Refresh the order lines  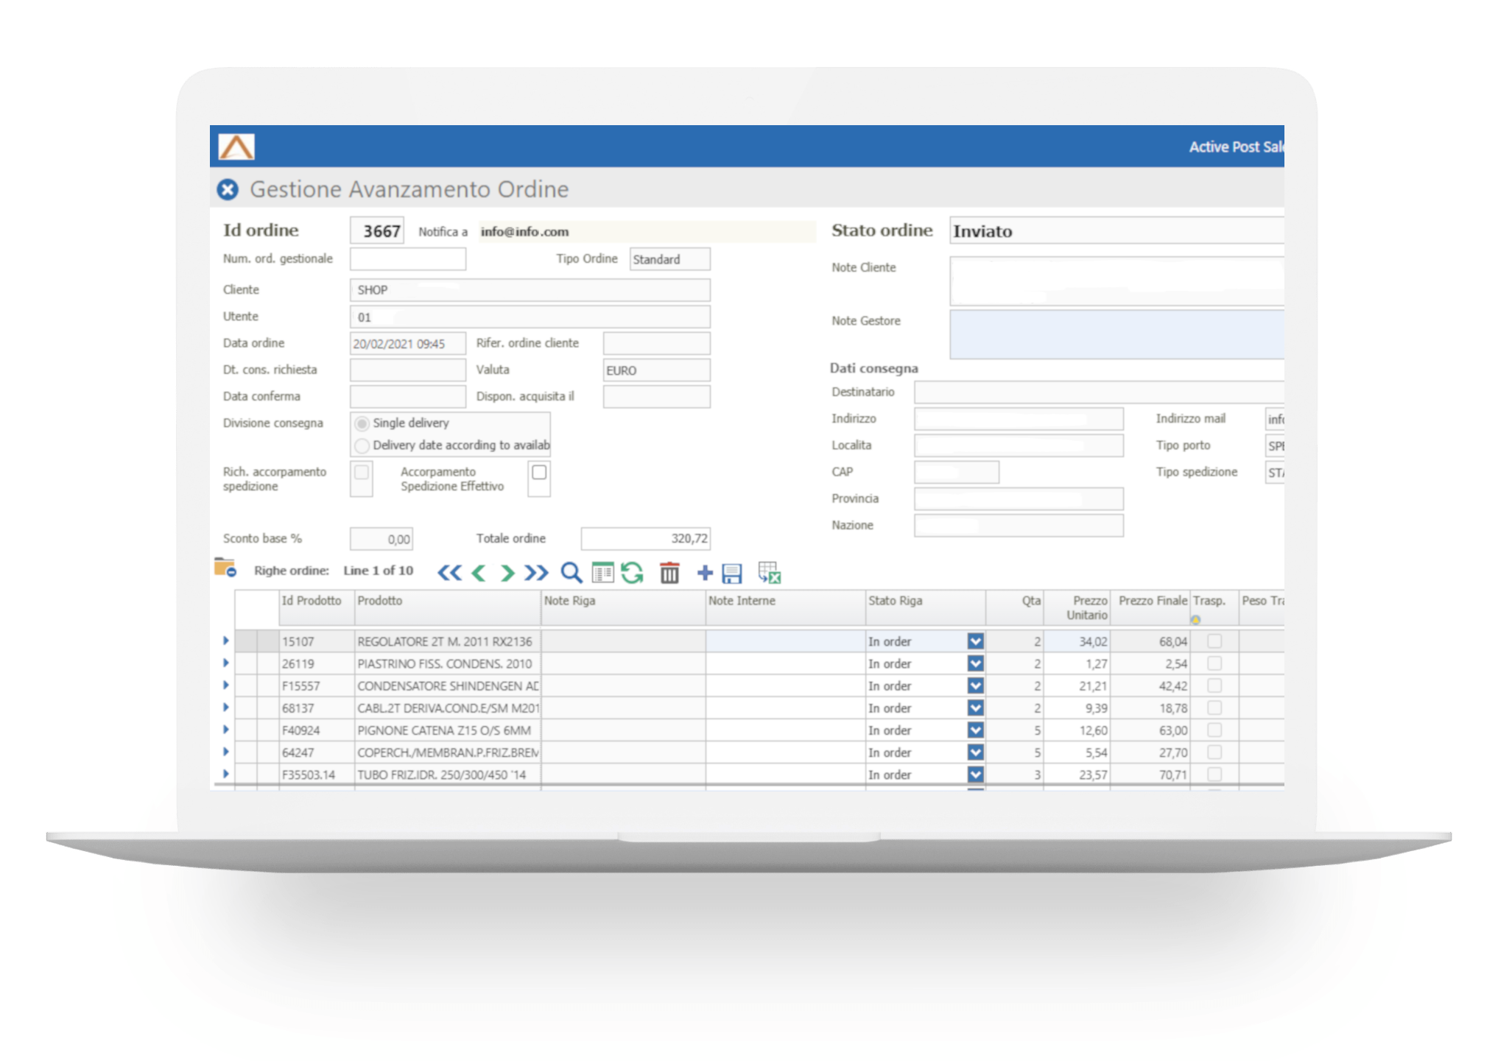point(632,573)
